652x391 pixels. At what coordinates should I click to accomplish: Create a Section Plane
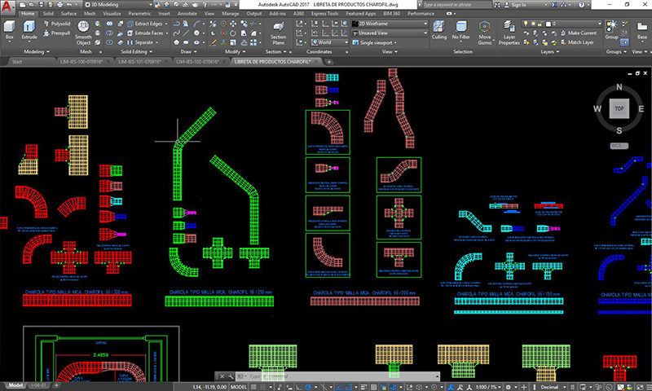(x=278, y=33)
